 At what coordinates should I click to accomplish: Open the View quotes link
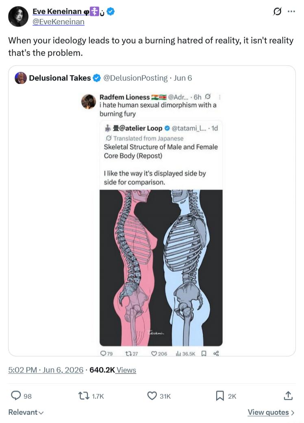271,412
